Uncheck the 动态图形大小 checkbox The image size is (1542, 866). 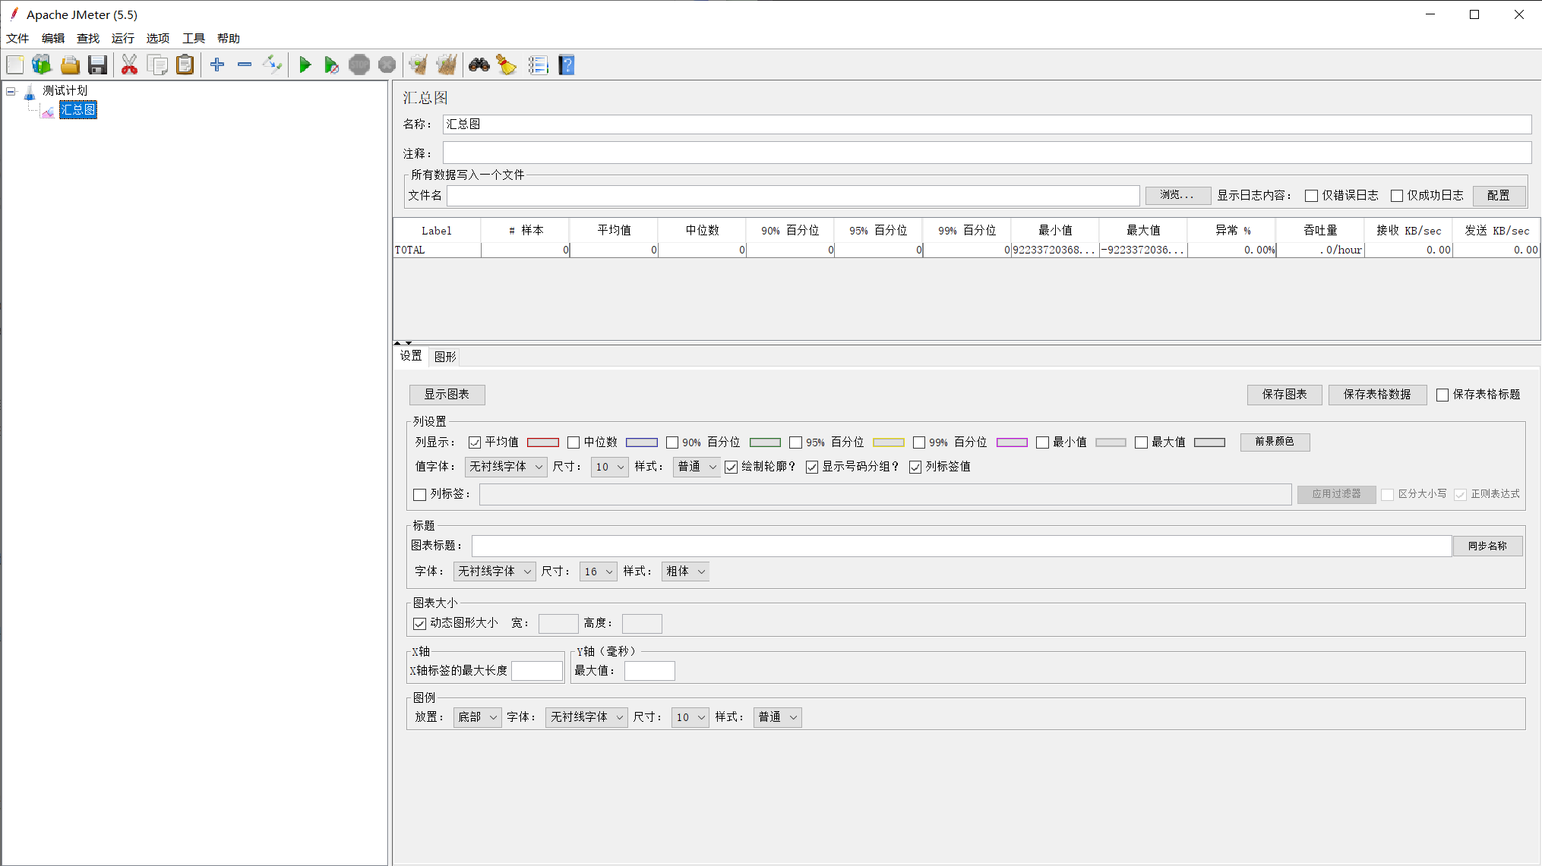(x=419, y=624)
